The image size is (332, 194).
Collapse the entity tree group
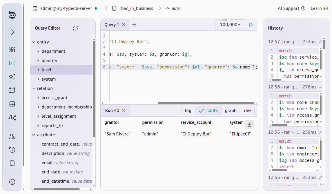[x=34, y=42]
